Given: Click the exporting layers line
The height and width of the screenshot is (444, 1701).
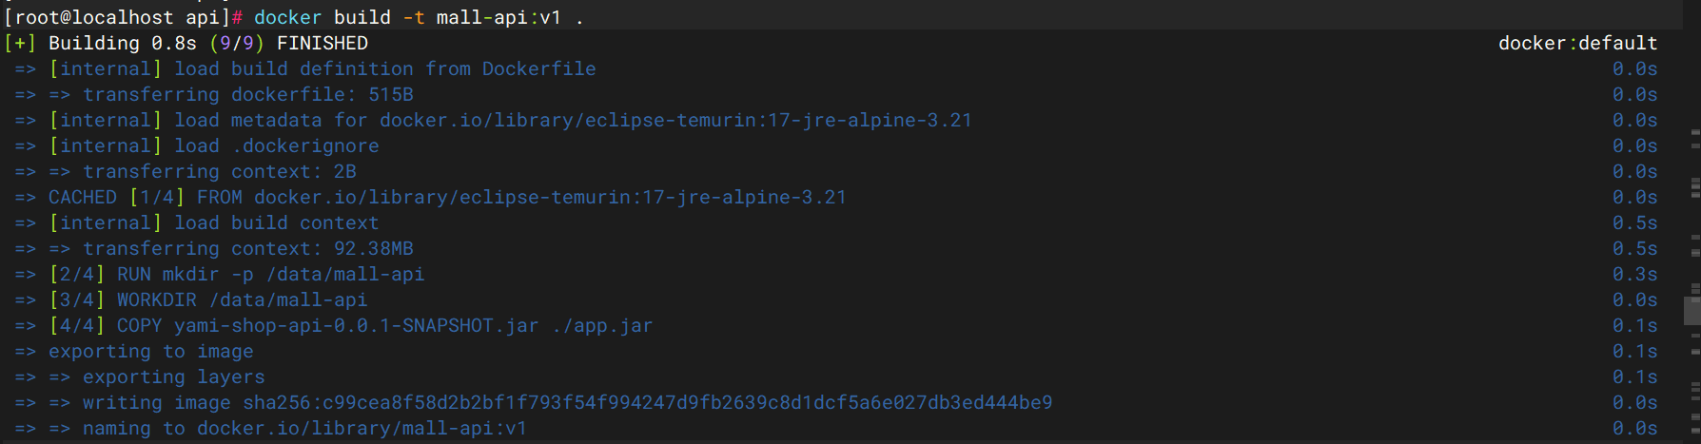Looking at the screenshot, I should click(x=173, y=376).
